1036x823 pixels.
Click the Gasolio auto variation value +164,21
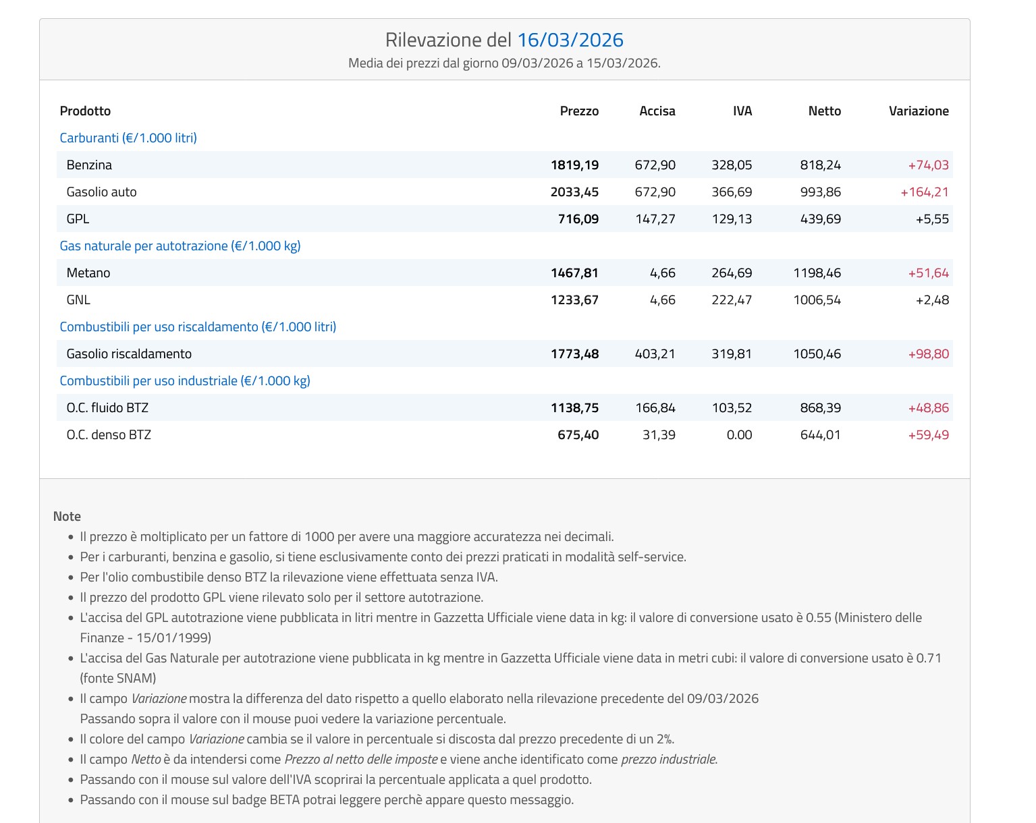click(x=924, y=192)
